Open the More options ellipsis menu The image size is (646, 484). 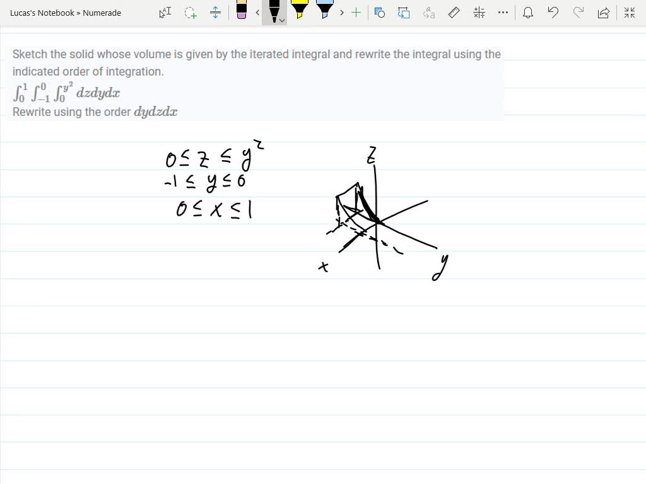[503, 13]
